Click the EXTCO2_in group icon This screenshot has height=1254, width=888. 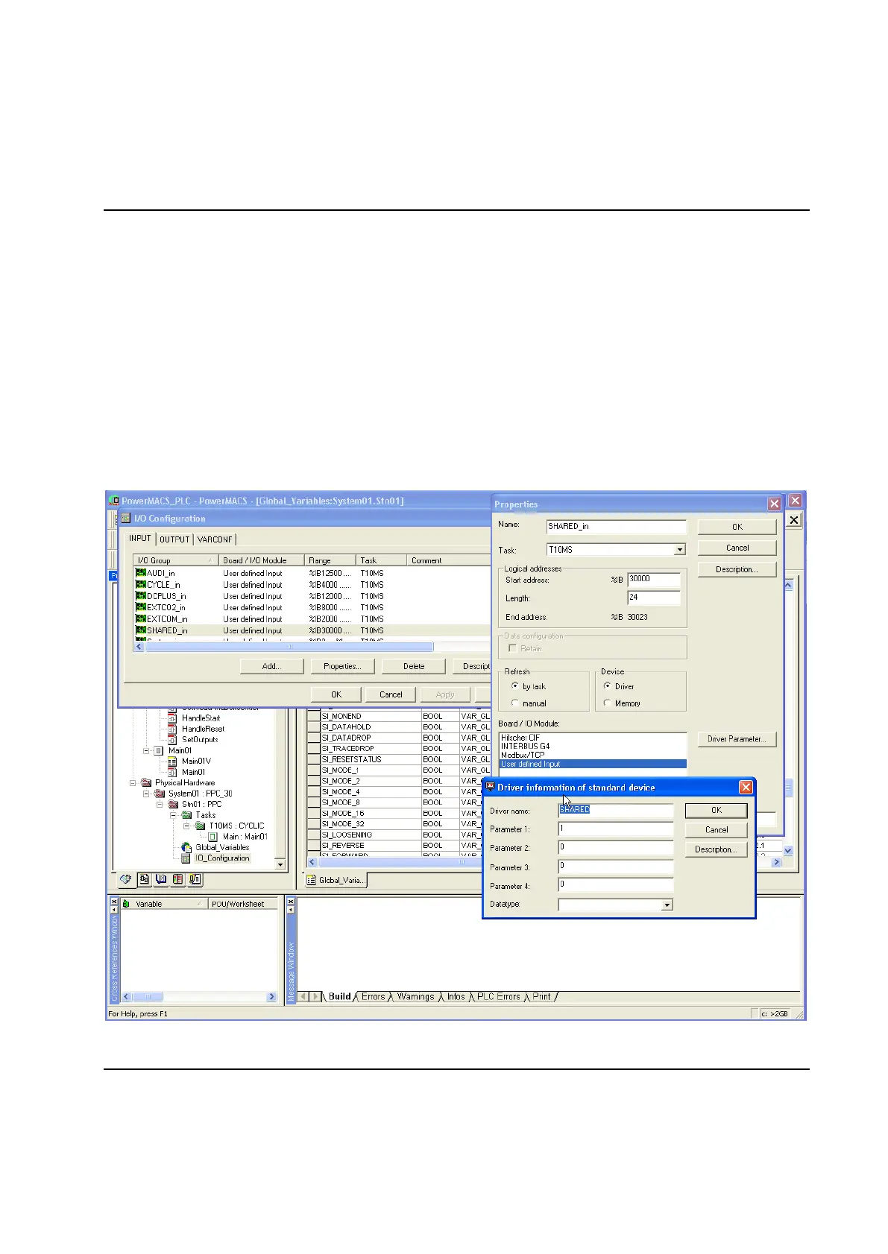click(x=140, y=607)
